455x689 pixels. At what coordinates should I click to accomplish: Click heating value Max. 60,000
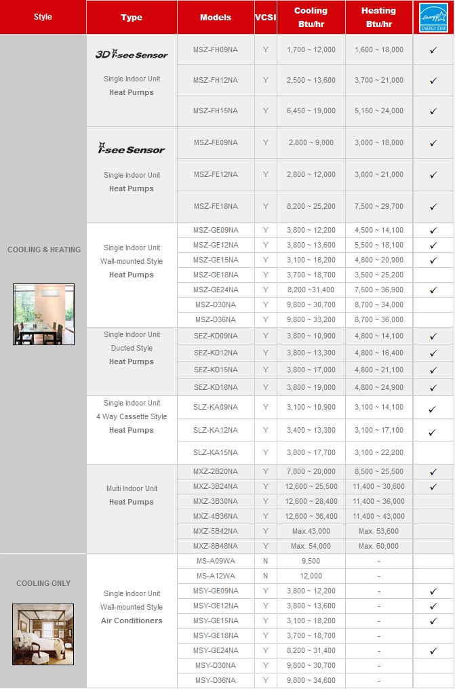378,547
